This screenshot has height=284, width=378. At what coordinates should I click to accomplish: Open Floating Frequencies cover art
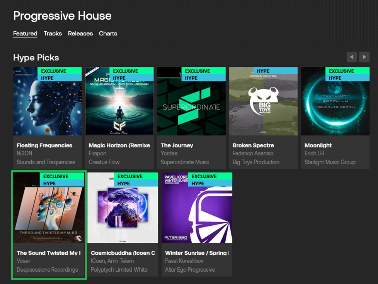tap(48, 101)
